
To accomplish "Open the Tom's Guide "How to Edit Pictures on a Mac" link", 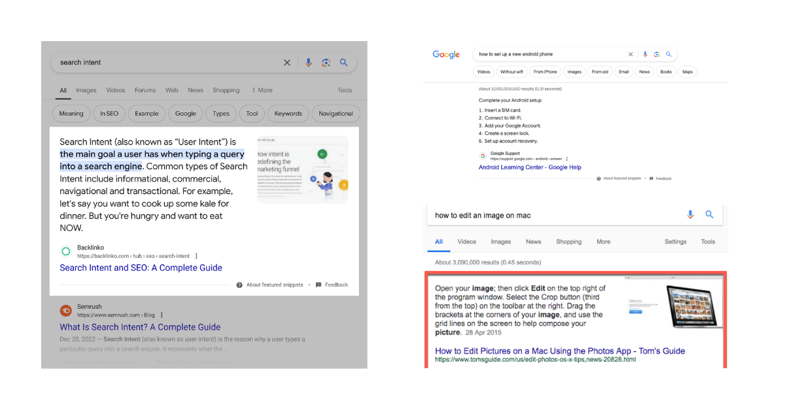I will click(x=560, y=351).
